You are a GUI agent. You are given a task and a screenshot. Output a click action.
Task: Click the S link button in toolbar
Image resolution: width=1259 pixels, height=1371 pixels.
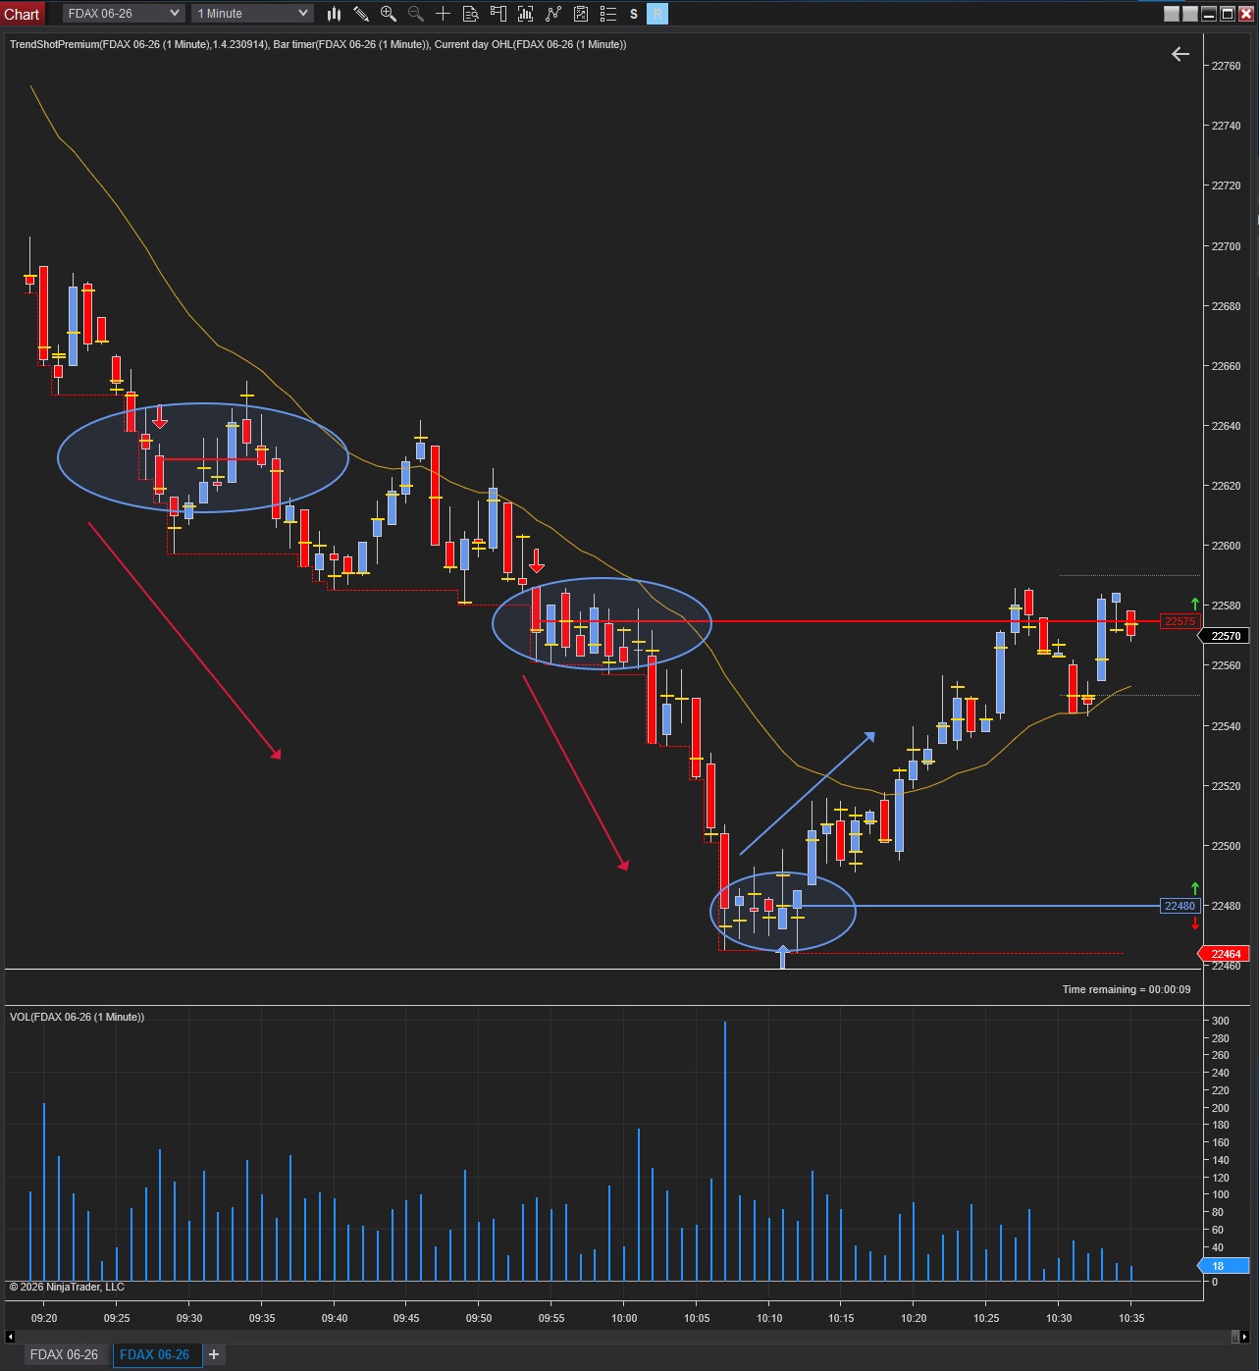(x=634, y=14)
